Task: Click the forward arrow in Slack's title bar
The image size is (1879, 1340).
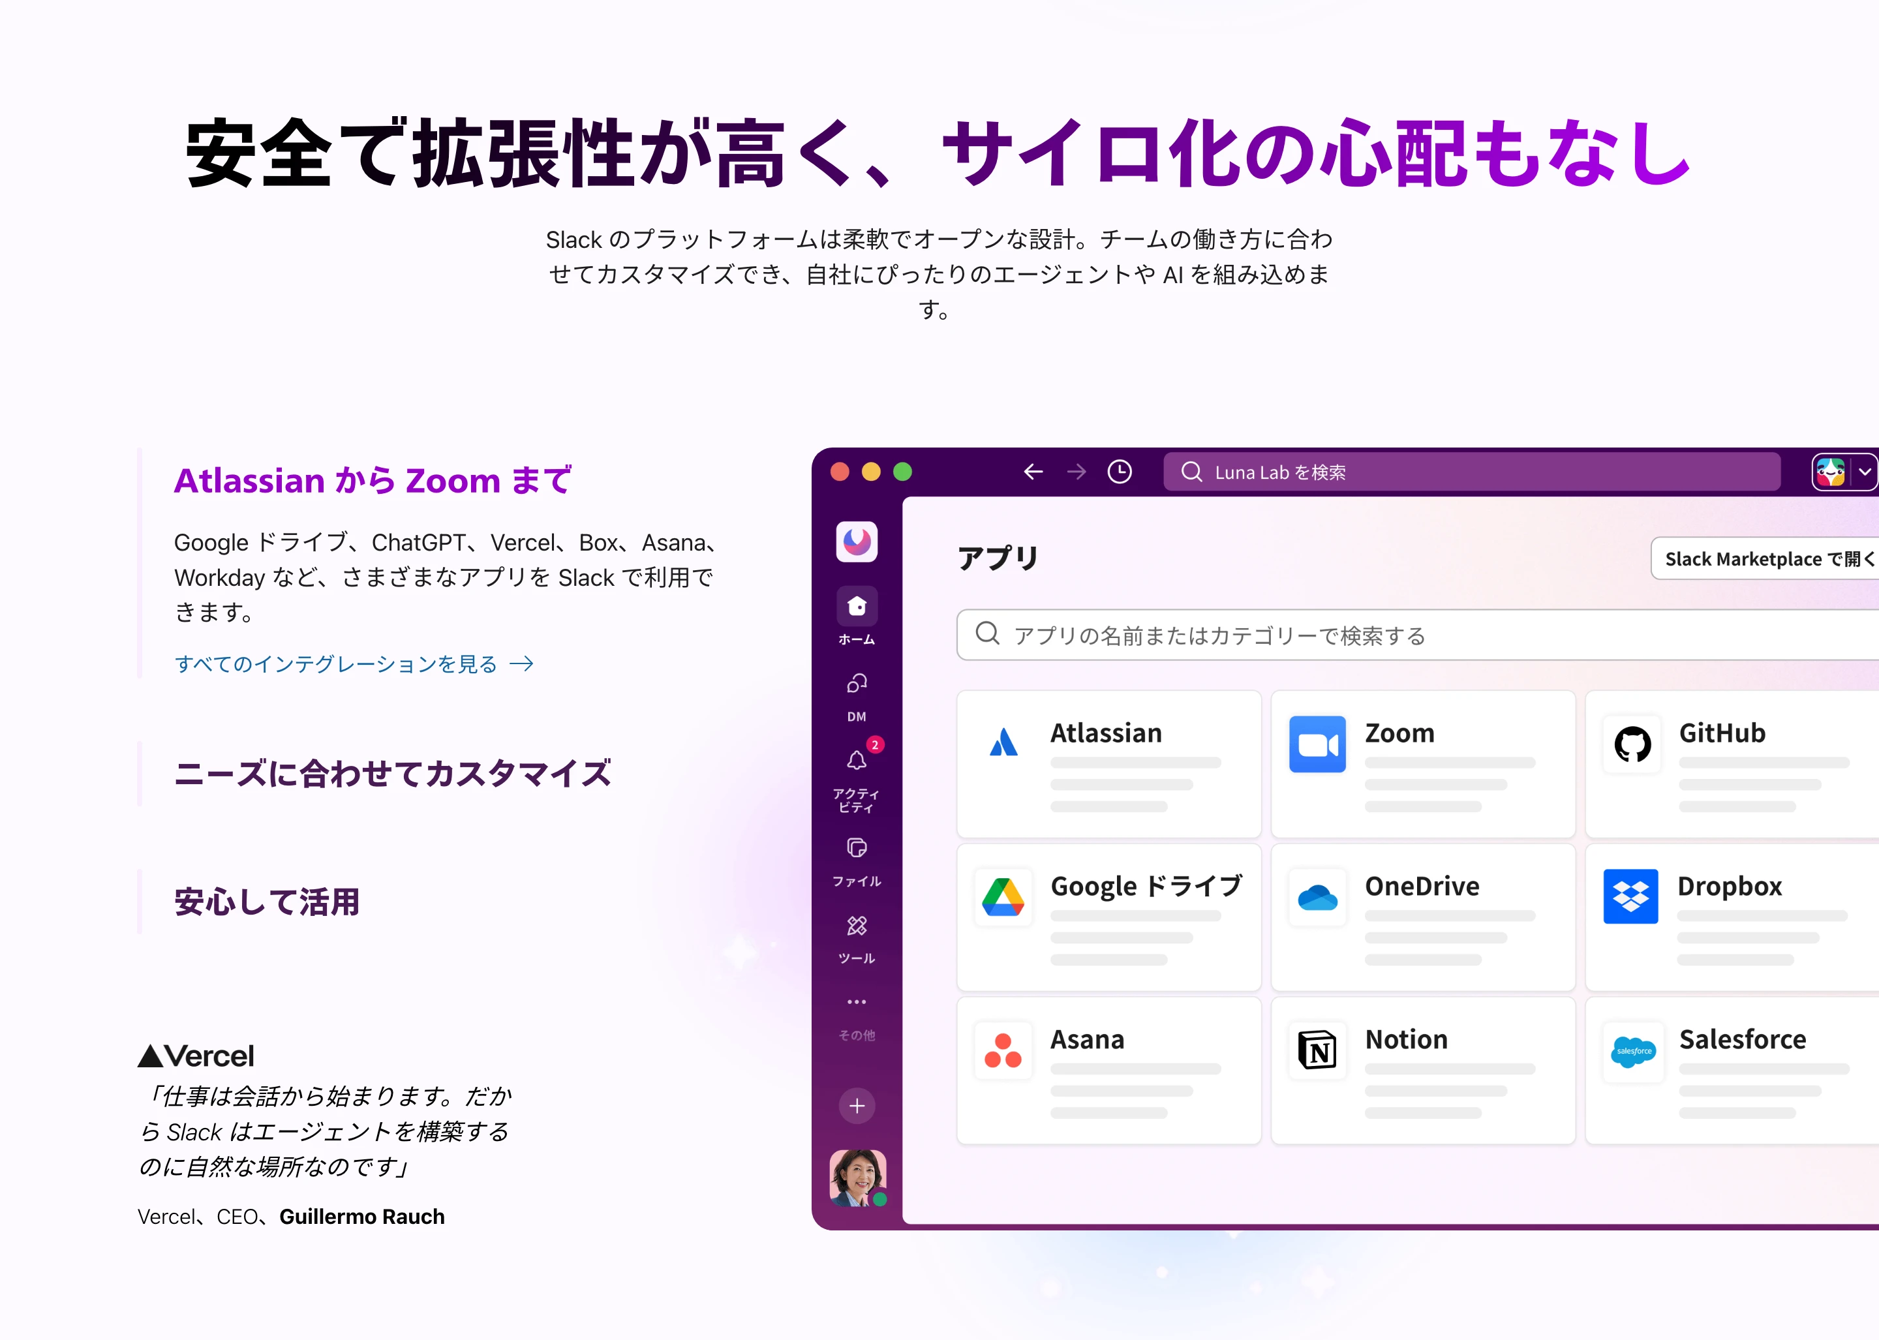Action: [1076, 471]
